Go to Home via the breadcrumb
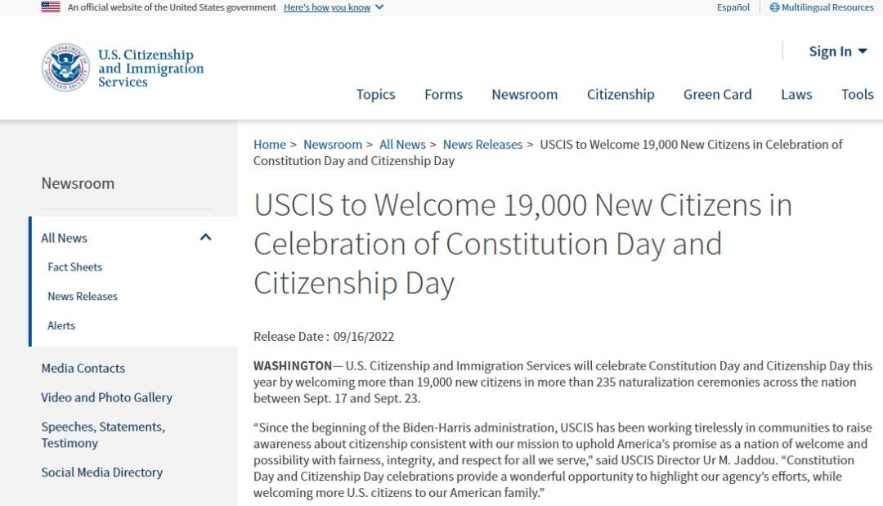Screen dimensions: 883x506 tap(269, 145)
